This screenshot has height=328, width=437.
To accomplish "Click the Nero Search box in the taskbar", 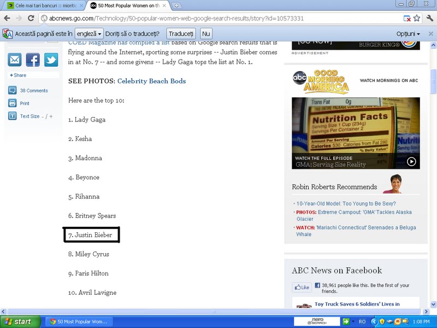I will click(x=317, y=321).
